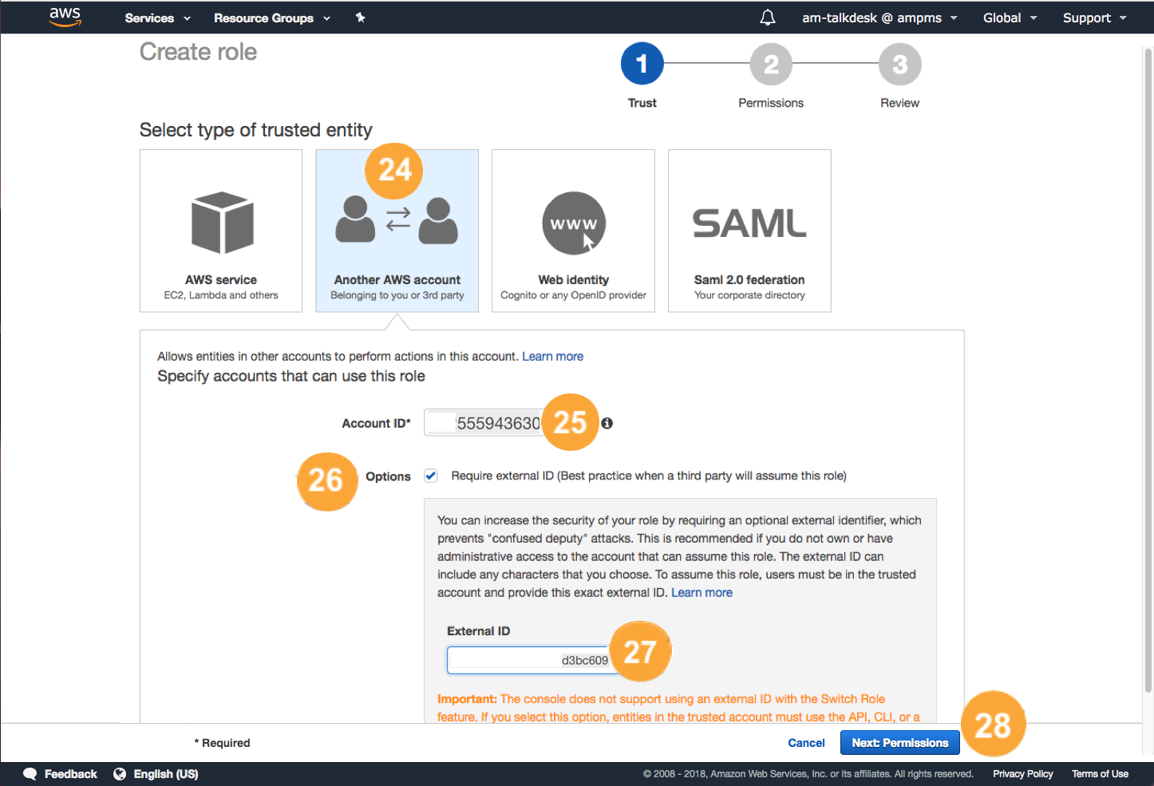
Task: Open the am-talkdesk @ ampms account menu
Action: 879,18
